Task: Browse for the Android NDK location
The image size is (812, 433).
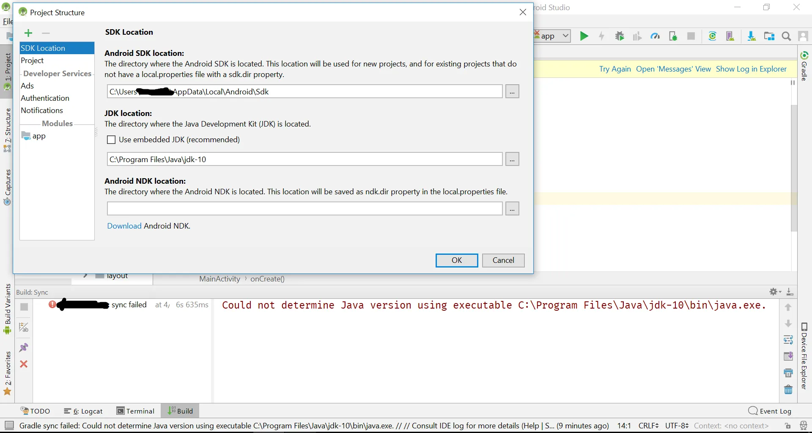Action: click(512, 209)
